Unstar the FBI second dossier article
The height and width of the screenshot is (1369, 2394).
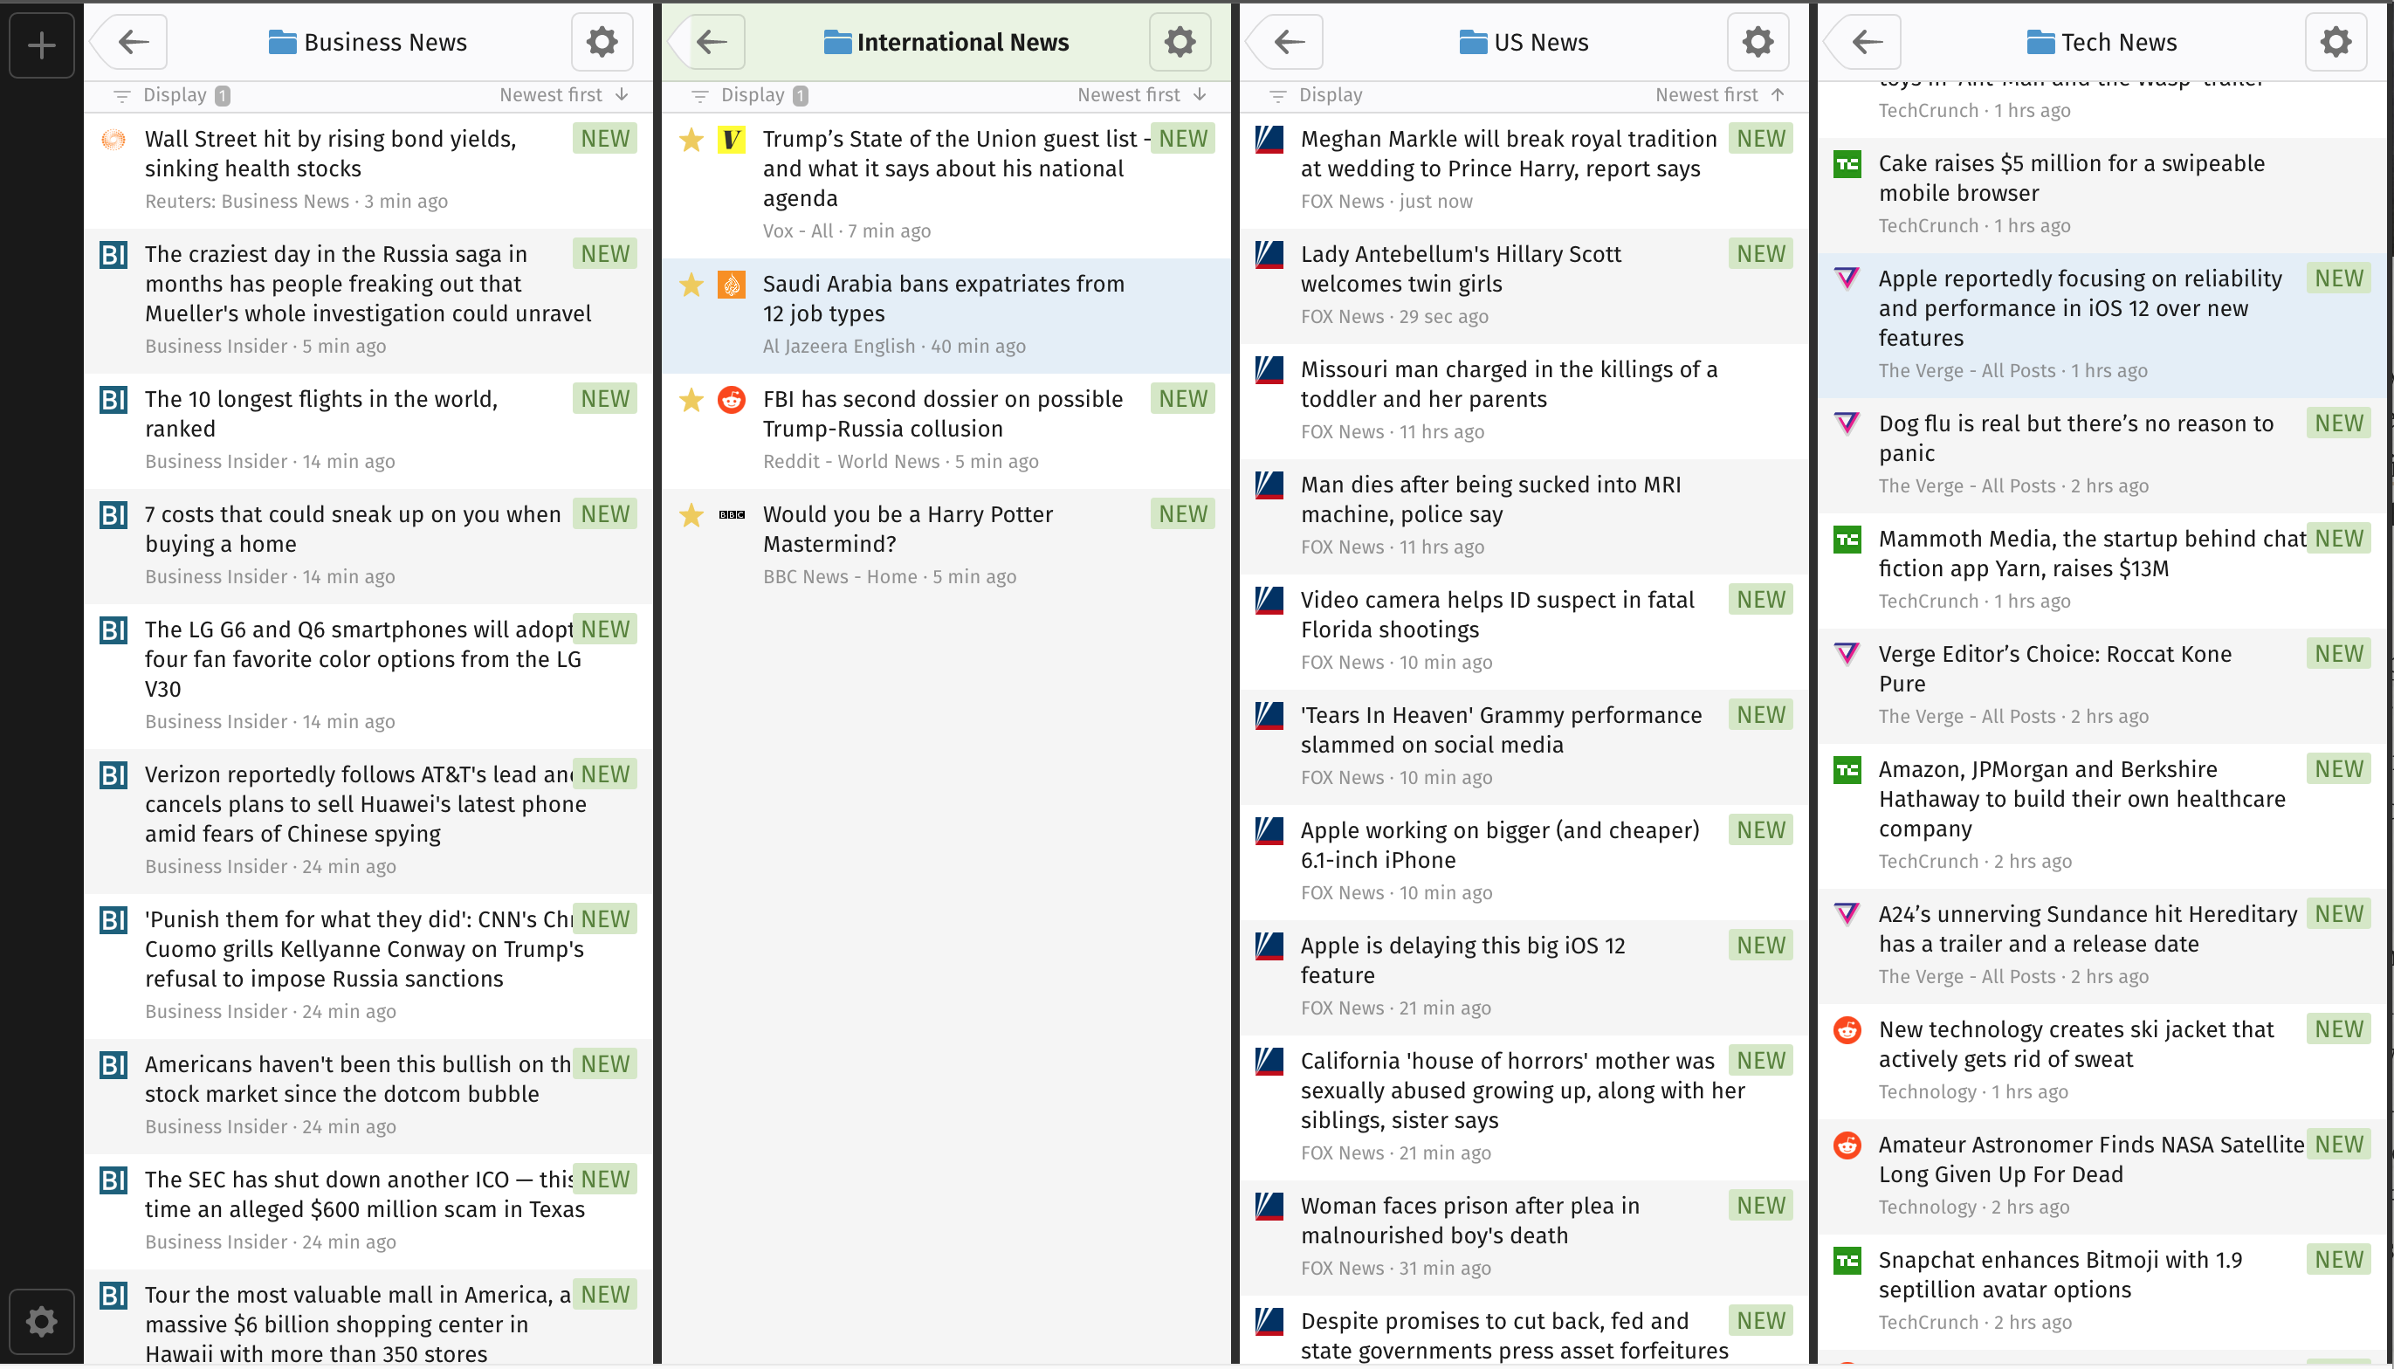pos(691,401)
